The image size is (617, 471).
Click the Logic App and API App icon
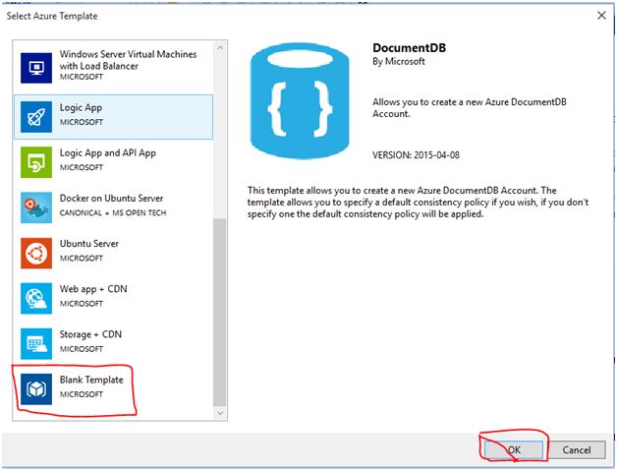coord(36,162)
